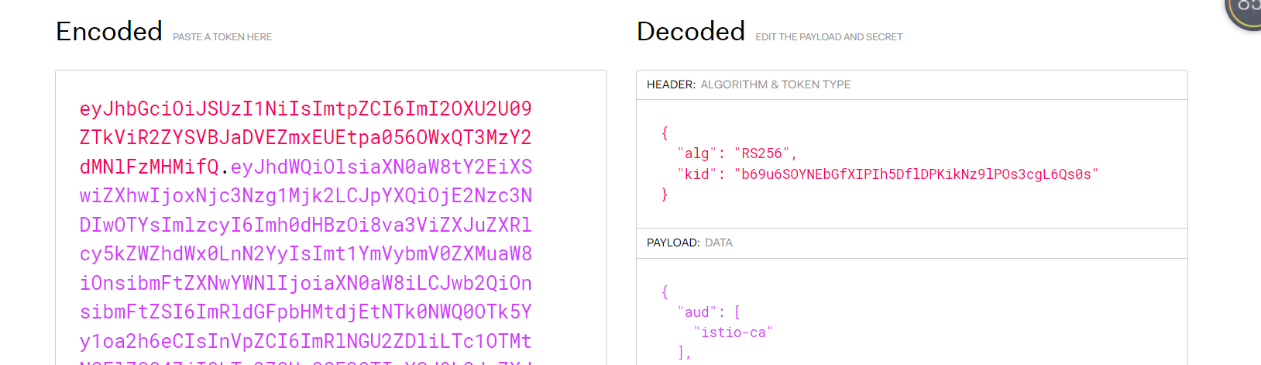The image size is (1261, 365).
Task: Click the token line beginning with y1oa2h6e
Action: pyautogui.click(x=305, y=341)
